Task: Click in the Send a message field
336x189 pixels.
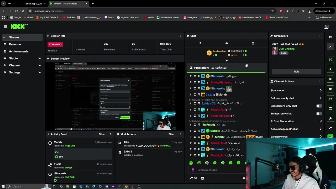Action: [x=218, y=170]
